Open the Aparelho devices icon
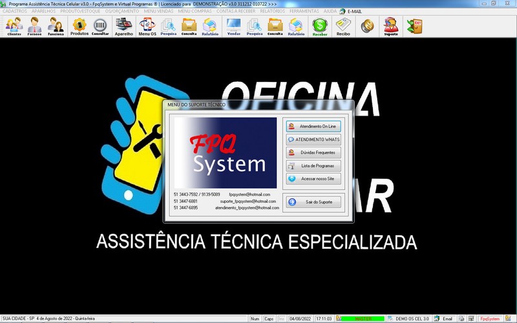The width and height of the screenshot is (517, 323). [x=124, y=26]
